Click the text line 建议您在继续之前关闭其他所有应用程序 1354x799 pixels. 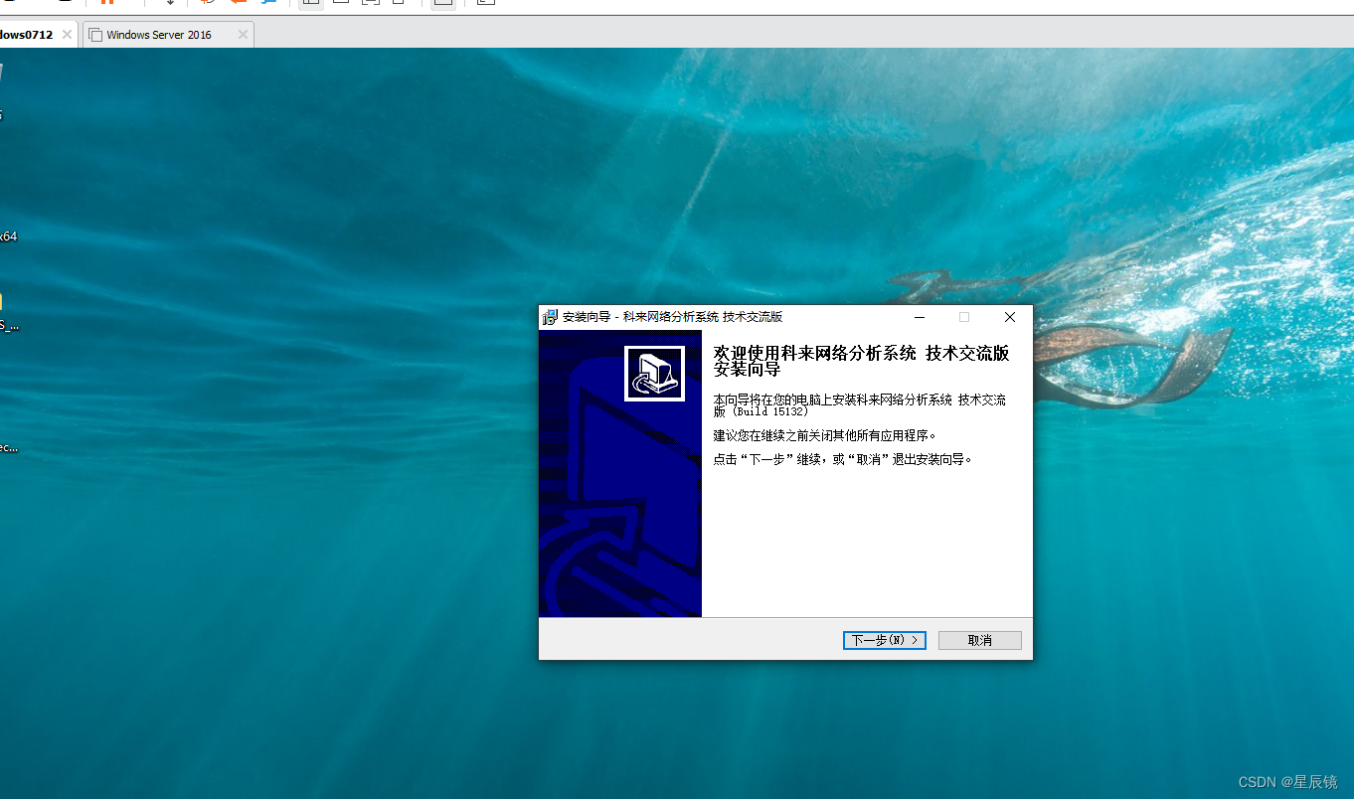pyautogui.click(x=825, y=435)
